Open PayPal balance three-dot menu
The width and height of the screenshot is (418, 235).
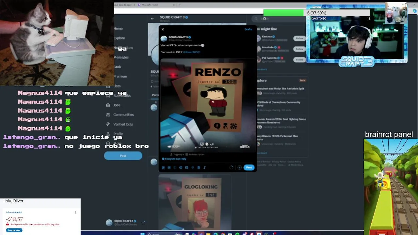pyautogui.click(x=75, y=212)
